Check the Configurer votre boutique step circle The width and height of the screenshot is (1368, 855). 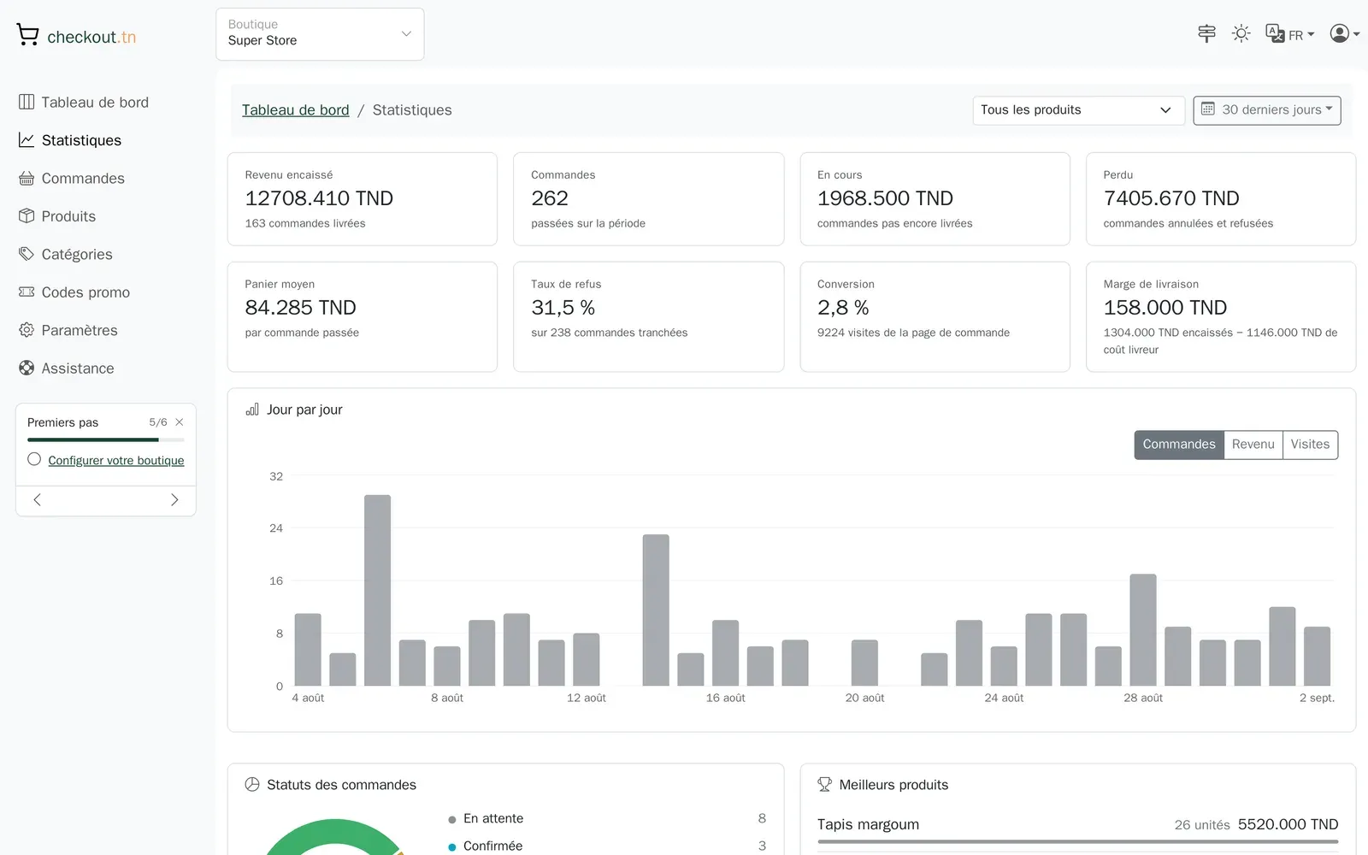coord(34,459)
